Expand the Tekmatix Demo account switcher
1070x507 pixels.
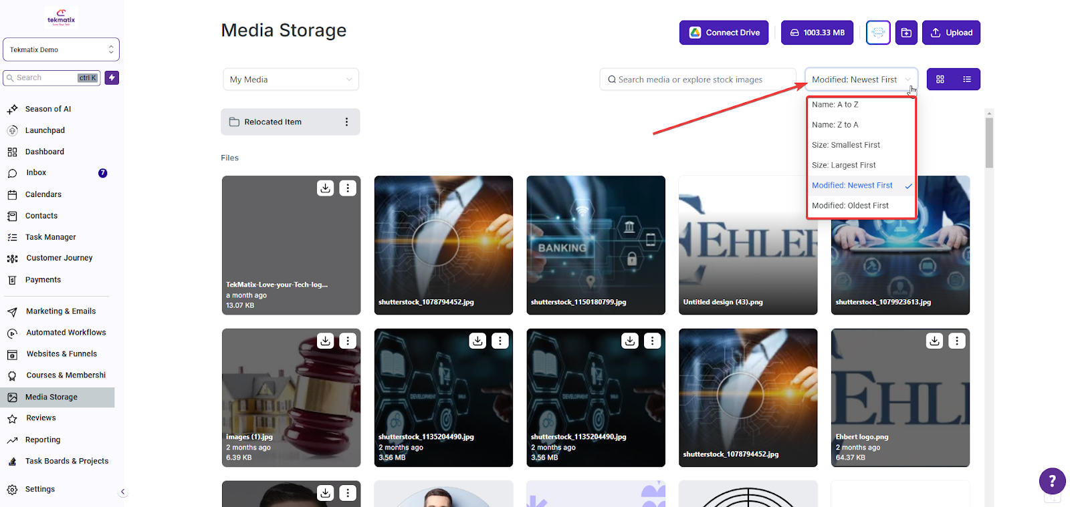coord(61,49)
